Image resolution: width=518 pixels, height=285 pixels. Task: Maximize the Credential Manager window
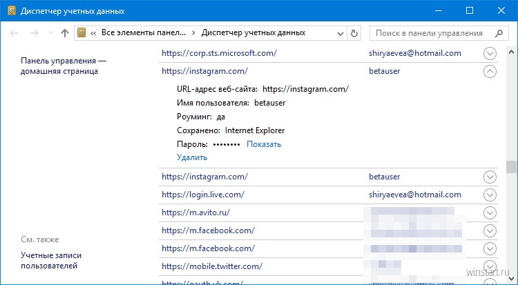coord(470,10)
